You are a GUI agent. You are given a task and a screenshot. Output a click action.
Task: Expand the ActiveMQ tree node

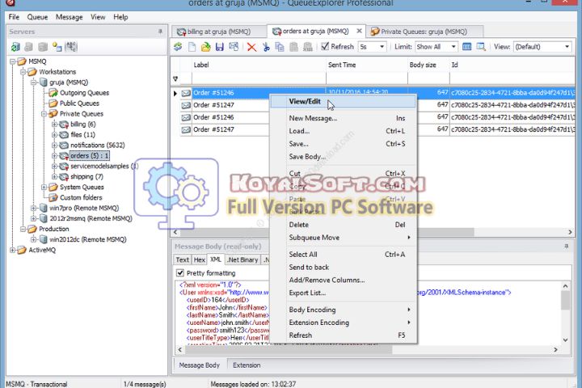[13, 250]
